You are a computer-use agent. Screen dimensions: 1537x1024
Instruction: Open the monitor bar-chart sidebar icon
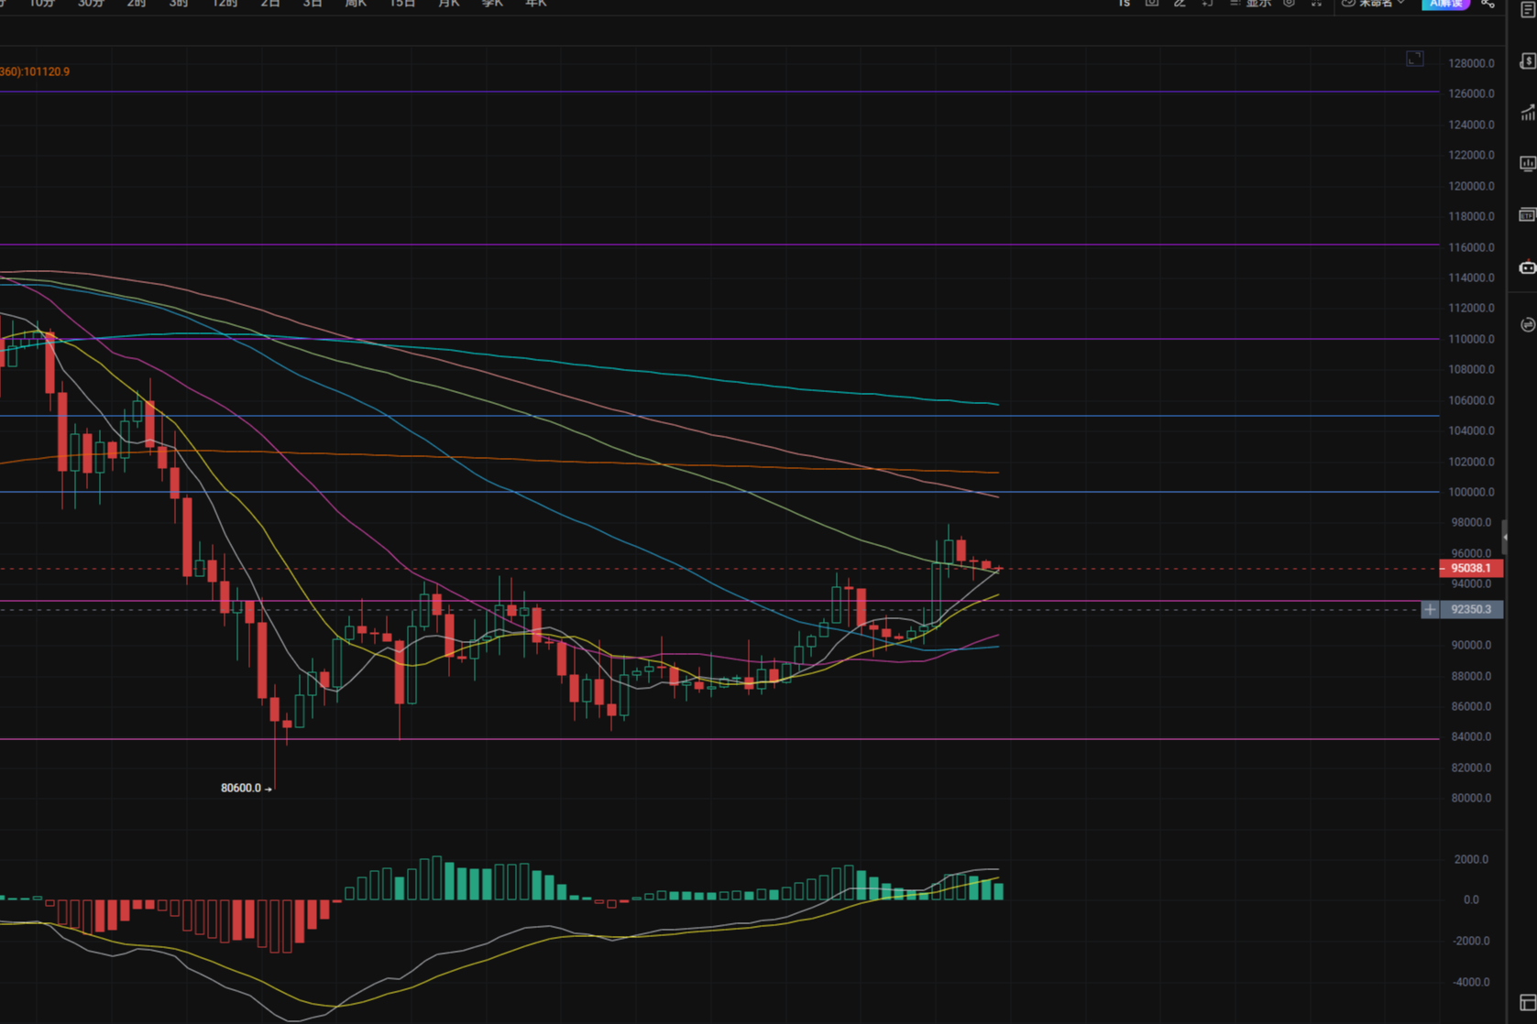point(1527,164)
